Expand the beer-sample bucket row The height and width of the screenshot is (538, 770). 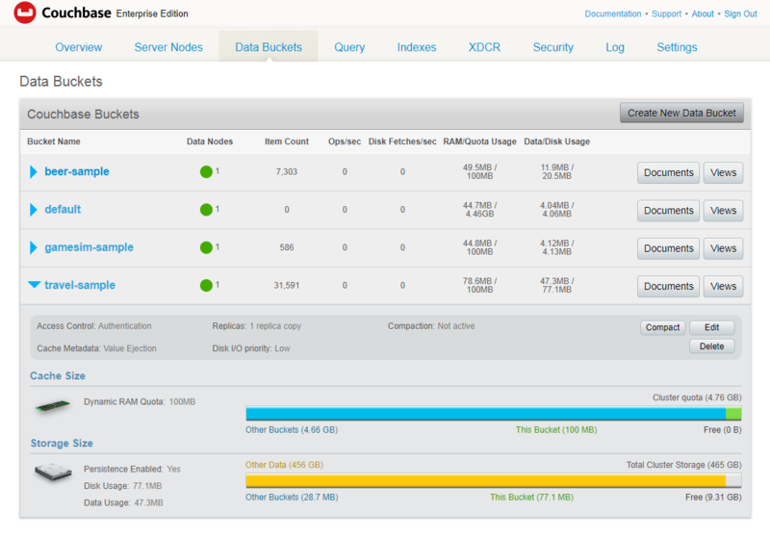(x=34, y=172)
